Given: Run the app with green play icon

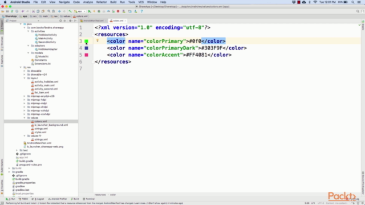Looking at the screenshot, I should 90,11.
